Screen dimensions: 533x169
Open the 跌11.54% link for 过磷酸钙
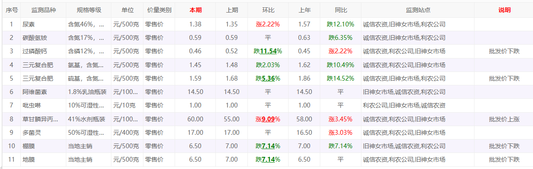[x=268, y=52]
